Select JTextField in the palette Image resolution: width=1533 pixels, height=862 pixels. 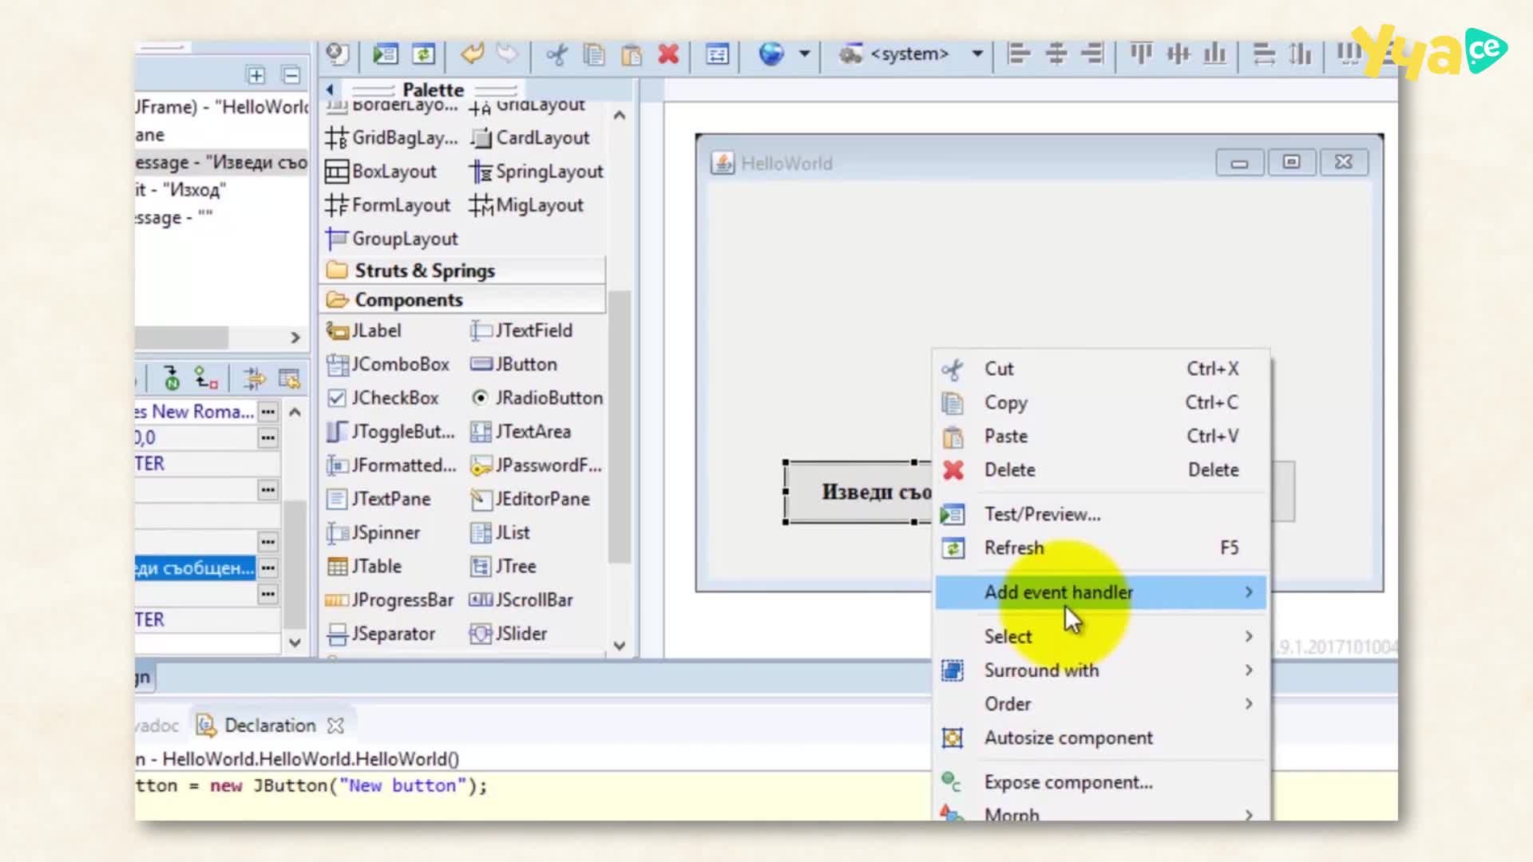(521, 330)
